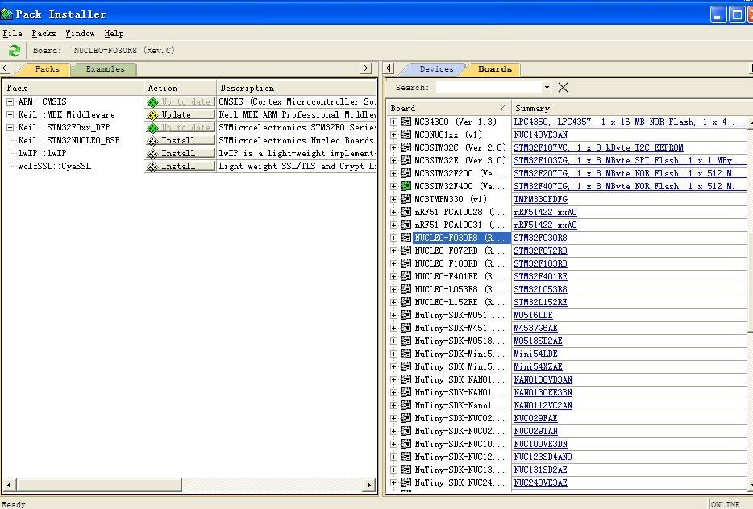
Task: Click the Summary column header
Action: (629, 108)
